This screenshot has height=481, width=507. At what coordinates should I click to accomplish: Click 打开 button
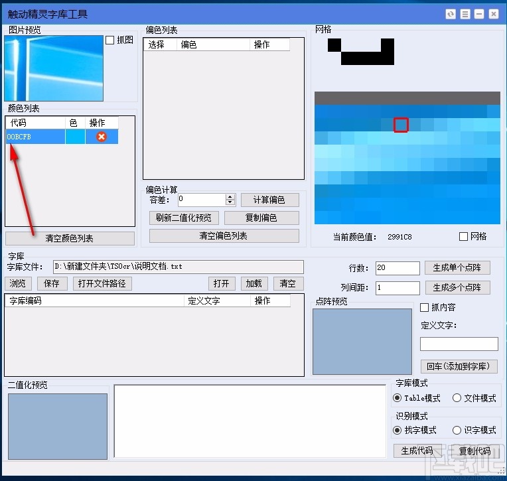pyautogui.click(x=222, y=283)
